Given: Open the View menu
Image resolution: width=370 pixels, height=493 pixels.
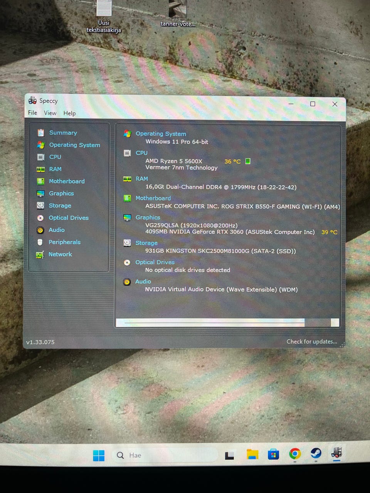Looking at the screenshot, I should pos(50,113).
